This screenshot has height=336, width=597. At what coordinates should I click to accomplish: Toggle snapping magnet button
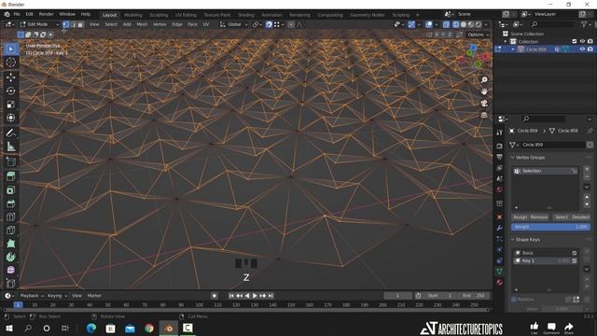click(x=269, y=24)
